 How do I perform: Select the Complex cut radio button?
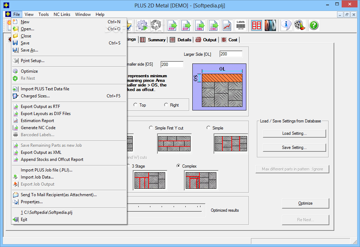[178, 166]
